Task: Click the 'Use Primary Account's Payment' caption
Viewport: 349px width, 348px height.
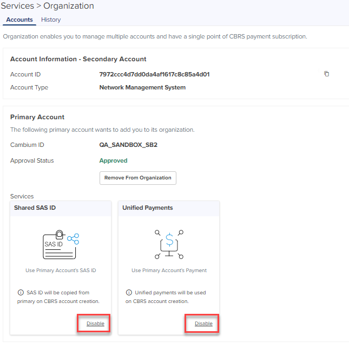Action: [x=169, y=270]
